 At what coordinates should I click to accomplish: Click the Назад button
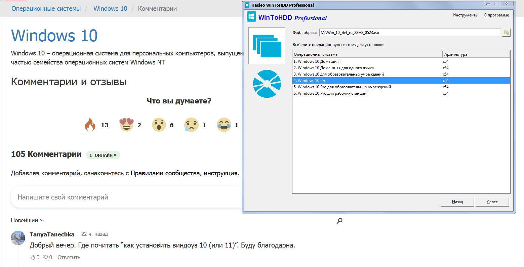(457, 202)
